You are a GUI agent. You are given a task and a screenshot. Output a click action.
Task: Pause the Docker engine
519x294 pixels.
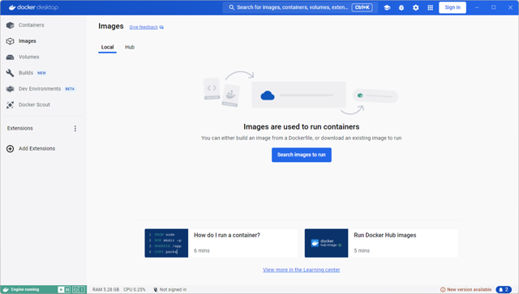click(x=67, y=290)
